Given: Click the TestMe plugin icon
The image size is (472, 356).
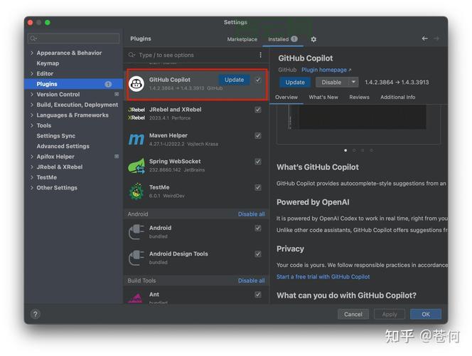Looking at the screenshot, I should 136,192.
